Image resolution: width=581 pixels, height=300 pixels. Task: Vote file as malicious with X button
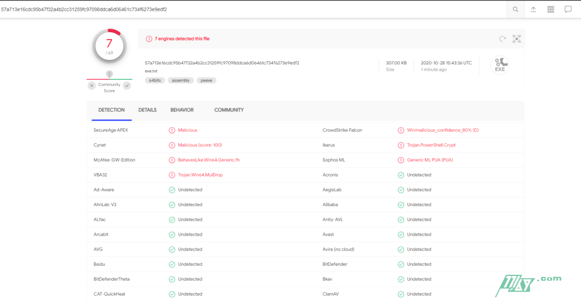pos(92,85)
